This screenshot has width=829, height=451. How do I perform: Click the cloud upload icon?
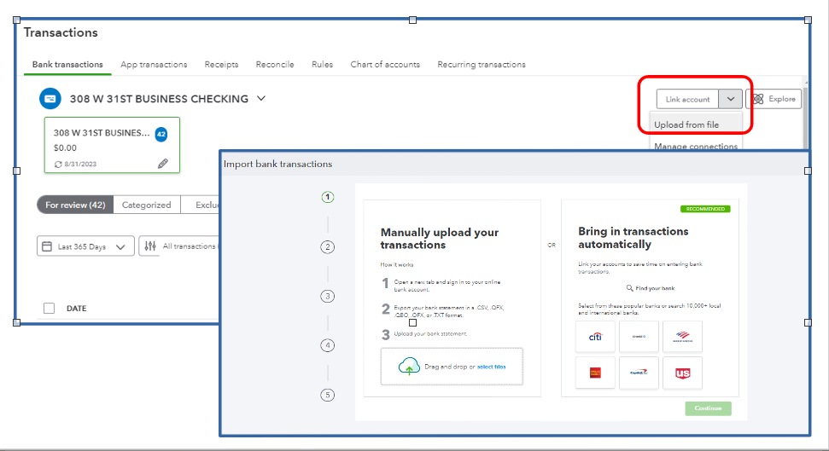coord(409,366)
